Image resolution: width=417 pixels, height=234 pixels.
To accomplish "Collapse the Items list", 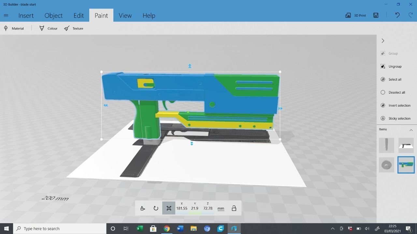I will (x=411, y=129).
